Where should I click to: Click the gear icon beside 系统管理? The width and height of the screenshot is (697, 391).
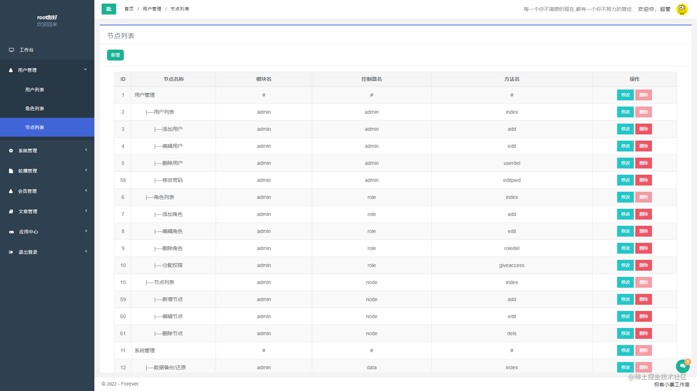pyautogui.click(x=11, y=151)
